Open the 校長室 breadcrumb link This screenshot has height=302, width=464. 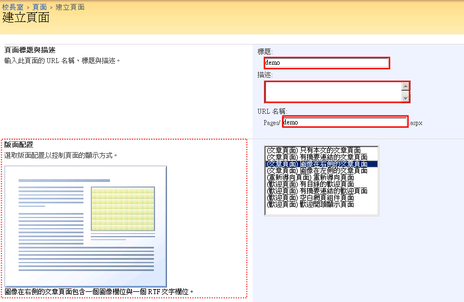[x=12, y=7]
